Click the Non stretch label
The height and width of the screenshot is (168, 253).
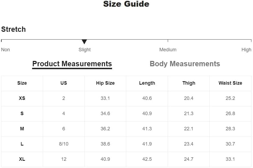(6, 50)
